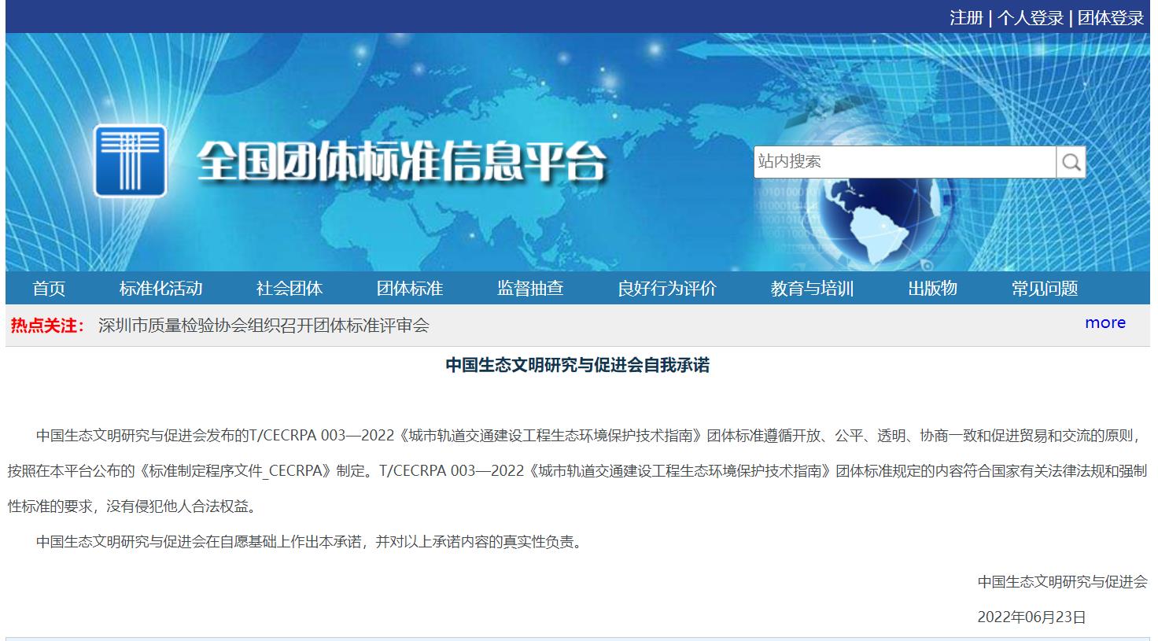Open the 个人登录 login link
1158x641 pixels.
click(1030, 18)
